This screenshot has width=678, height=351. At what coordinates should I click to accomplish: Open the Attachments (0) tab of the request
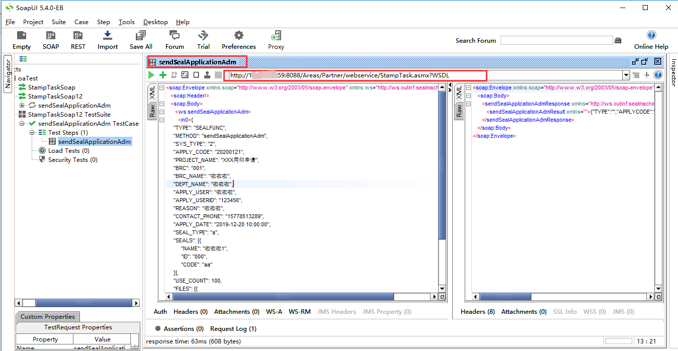(x=236, y=312)
